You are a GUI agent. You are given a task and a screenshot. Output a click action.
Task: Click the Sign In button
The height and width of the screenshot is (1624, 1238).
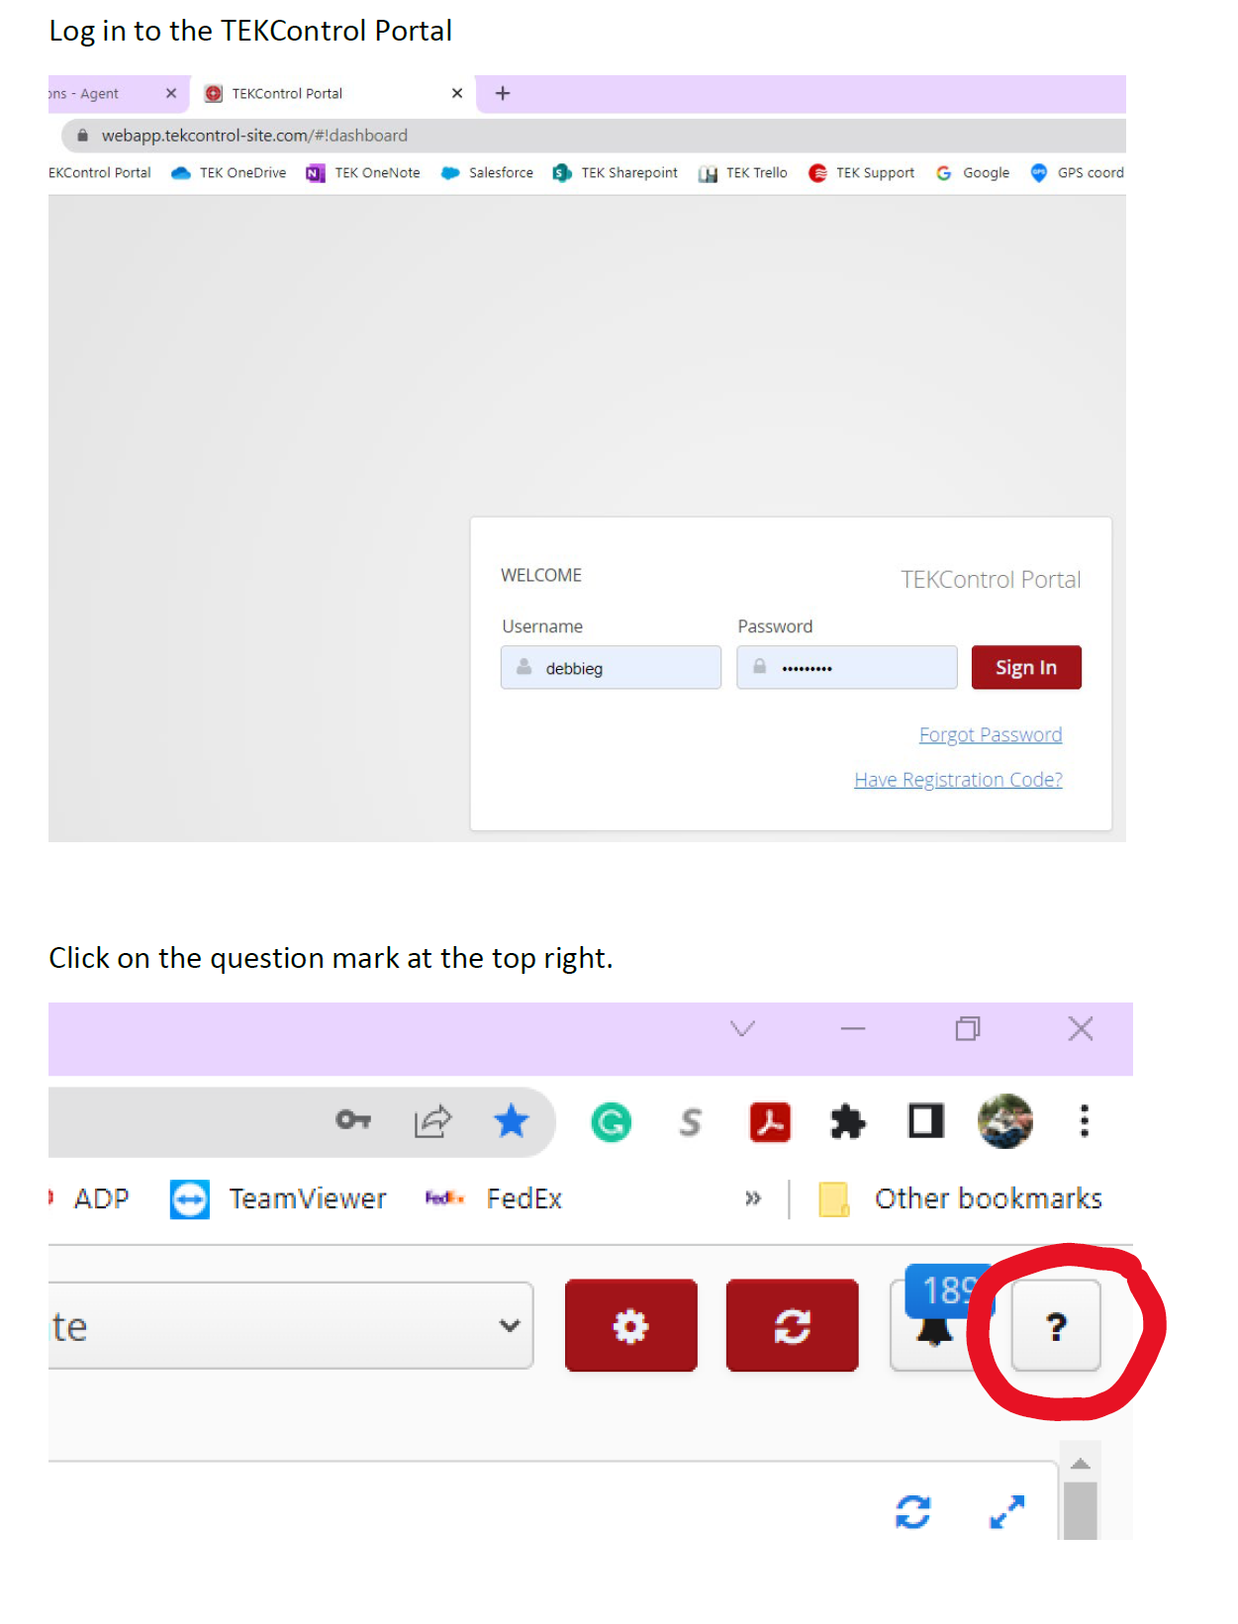[x=1026, y=667]
